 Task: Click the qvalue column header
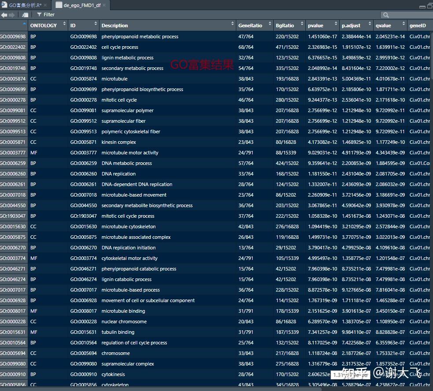click(x=390, y=26)
